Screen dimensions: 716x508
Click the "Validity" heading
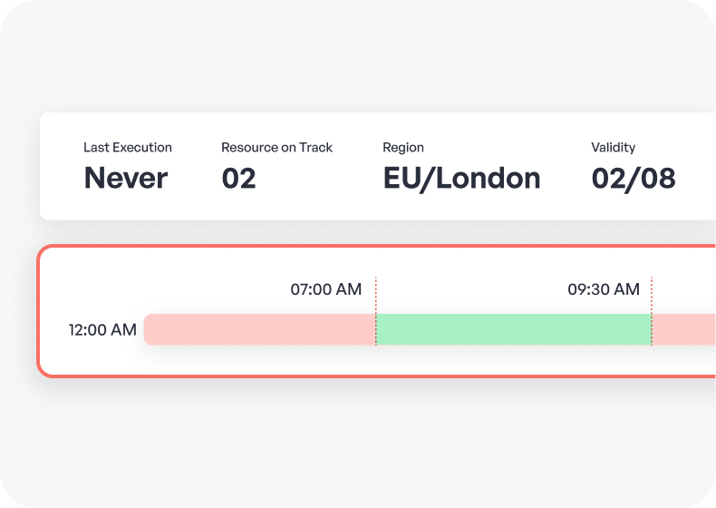tap(613, 147)
